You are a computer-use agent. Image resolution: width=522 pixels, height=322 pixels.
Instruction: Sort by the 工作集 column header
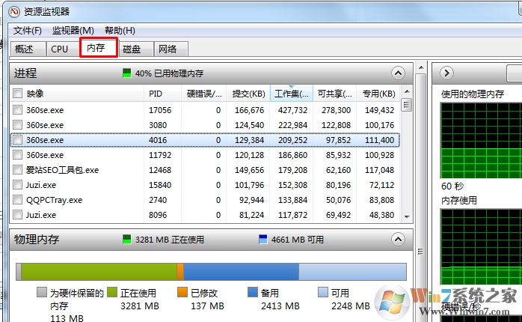(x=292, y=94)
